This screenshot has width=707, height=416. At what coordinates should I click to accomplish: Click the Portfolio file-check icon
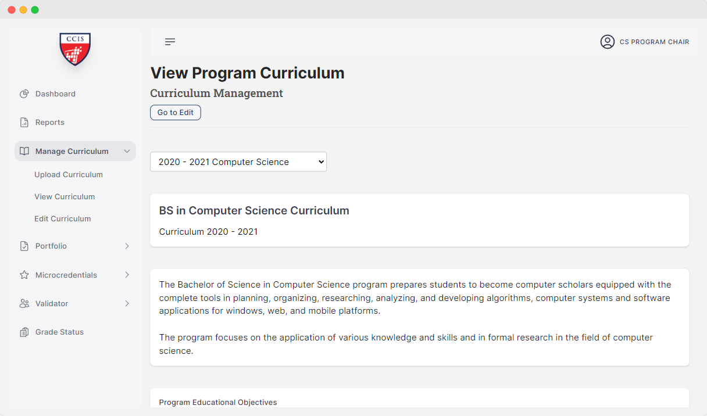point(24,246)
